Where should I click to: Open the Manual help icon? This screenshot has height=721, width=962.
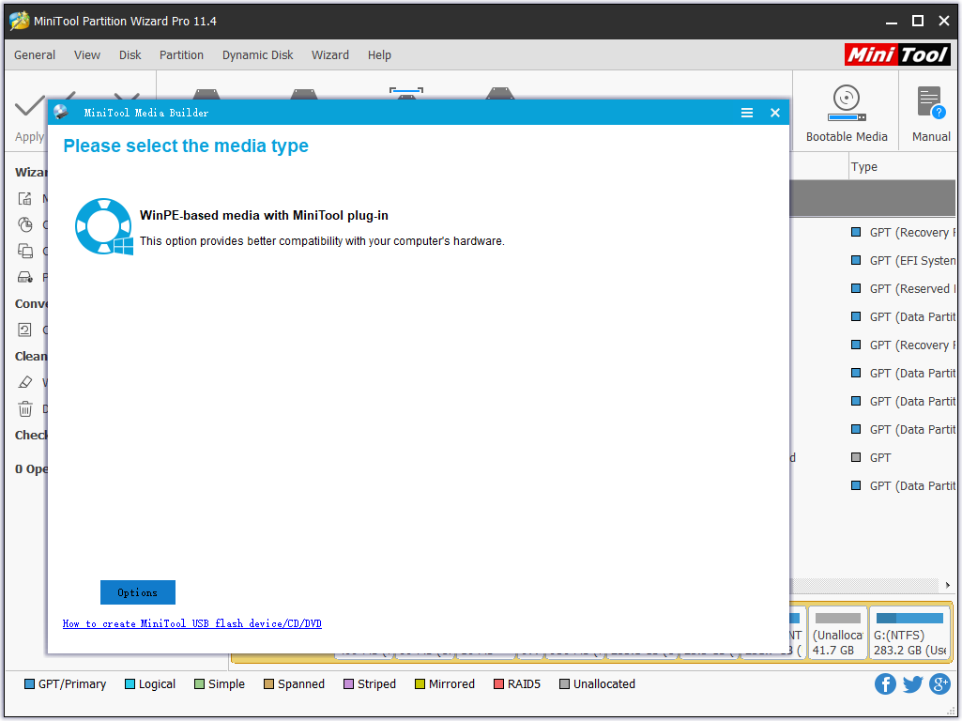931,102
